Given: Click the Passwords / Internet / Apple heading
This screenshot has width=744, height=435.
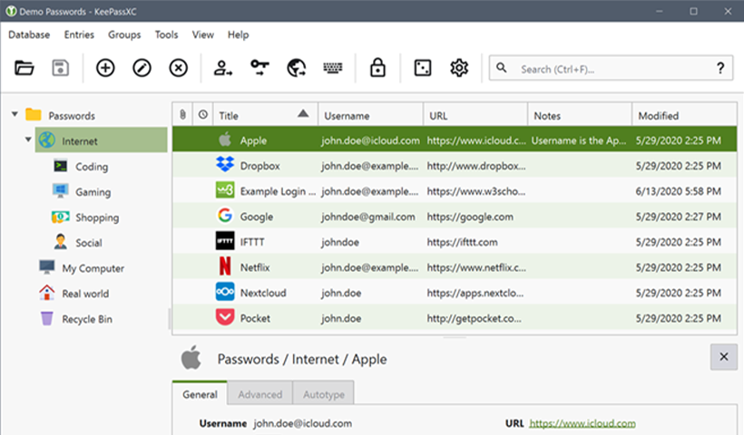Looking at the screenshot, I should coord(302,359).
